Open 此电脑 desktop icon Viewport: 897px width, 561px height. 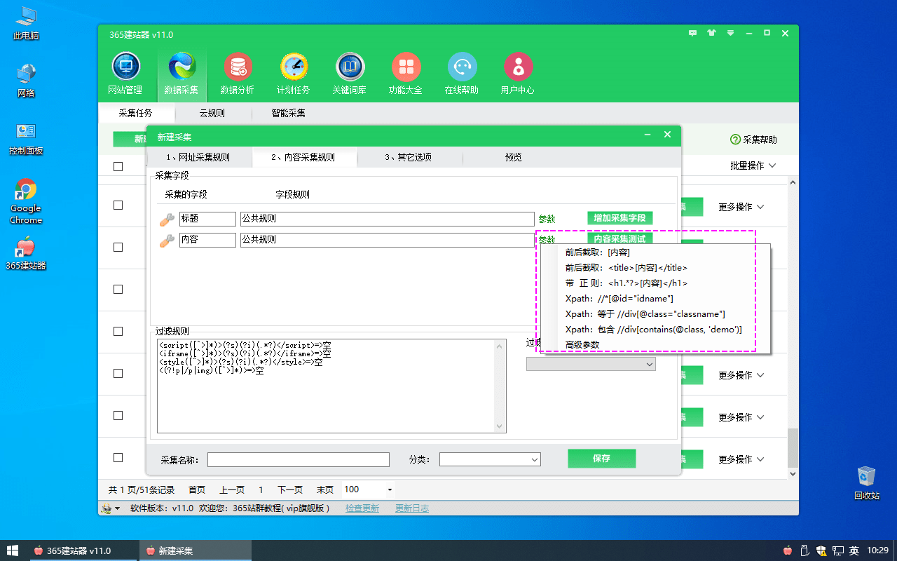(26, 22)
